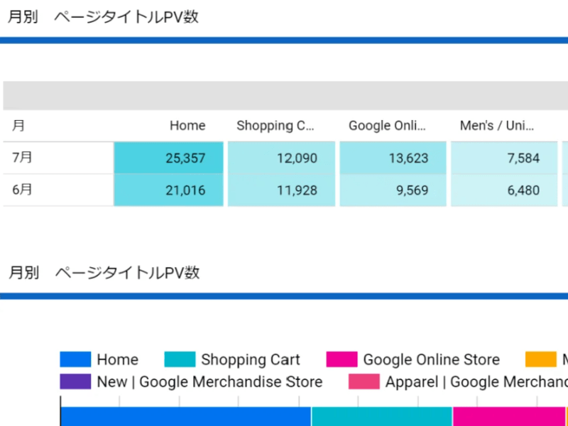Sort by the Shopping C... column header

[275, 126]
